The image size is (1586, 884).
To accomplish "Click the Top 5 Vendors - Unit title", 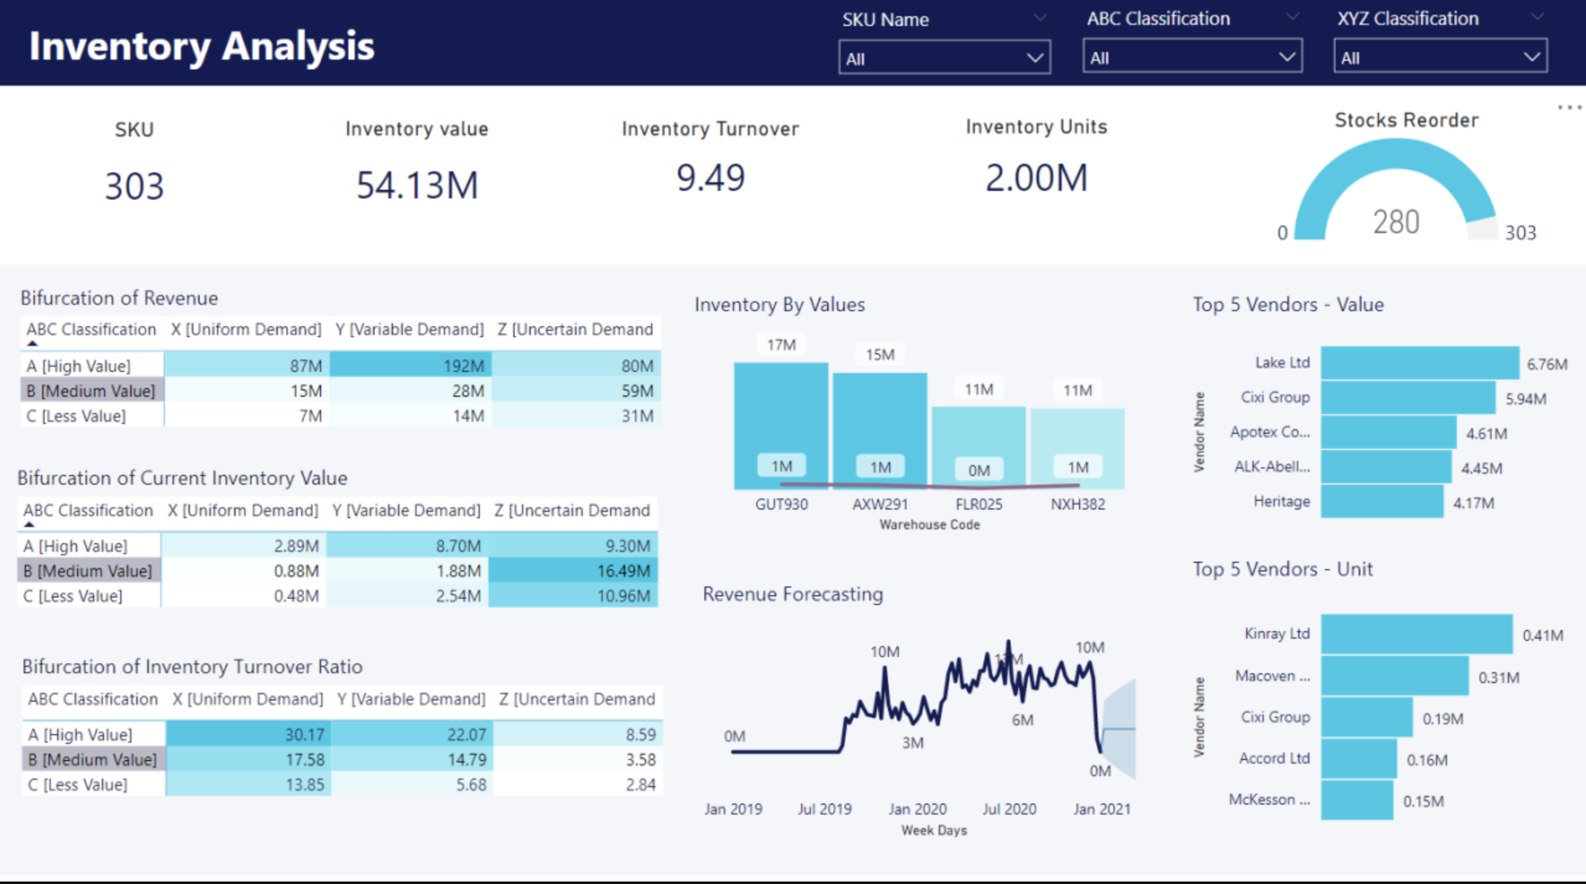I will pyautogui.click(x=1282, y=569).
